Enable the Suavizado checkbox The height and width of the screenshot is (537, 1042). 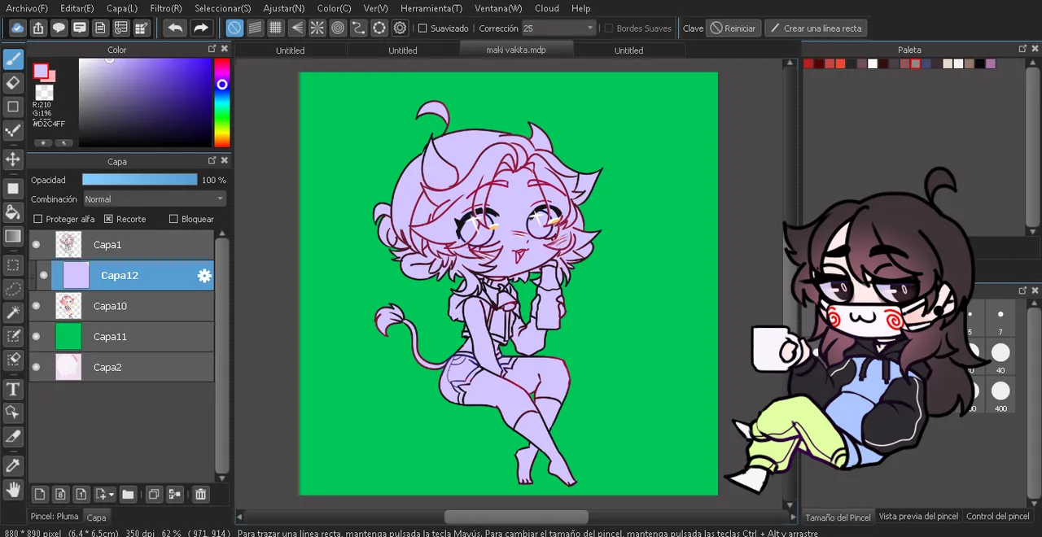422,28
